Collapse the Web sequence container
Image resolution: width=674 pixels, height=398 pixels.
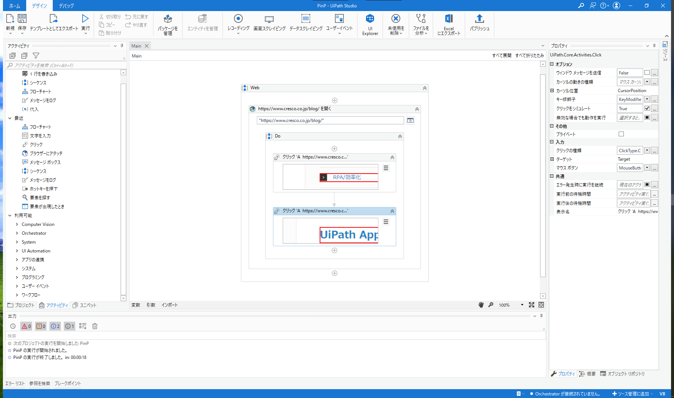(425, 88)
